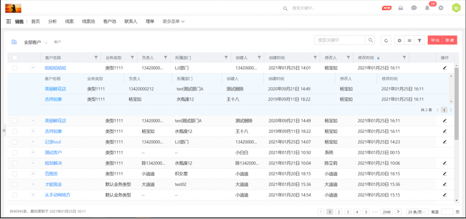Open the 全部客户 view dropdown

pyautogui.click(x=36, y=42)
